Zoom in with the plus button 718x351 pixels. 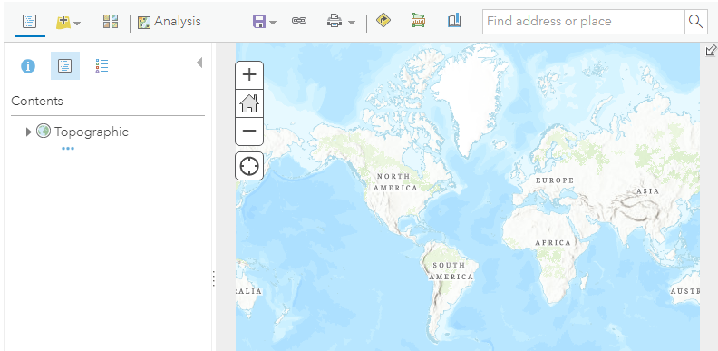point(249,74)
